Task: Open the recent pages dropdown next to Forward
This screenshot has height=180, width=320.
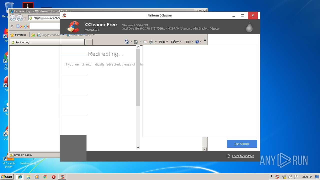Action: point(25,18)
